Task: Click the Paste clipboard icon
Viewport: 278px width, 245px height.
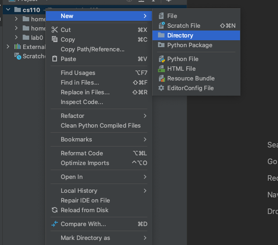Action: tap(55, 59)
